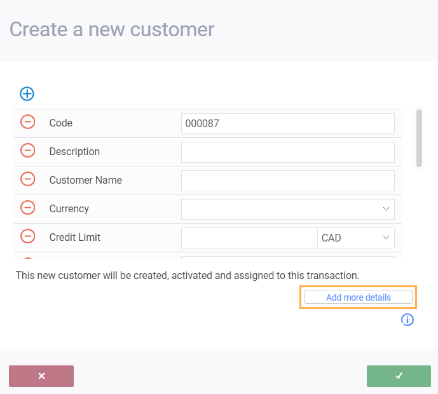Viewport: 438px width, 394px height.
Task: Remove the Currency field row
Action: point(28,208)
